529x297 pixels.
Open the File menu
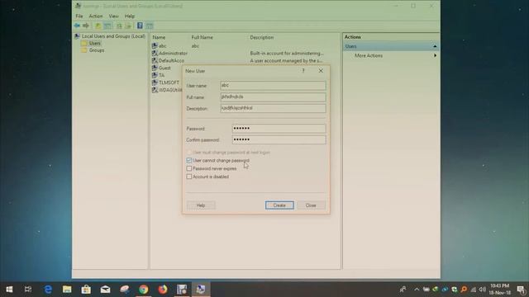pos(79,16)
